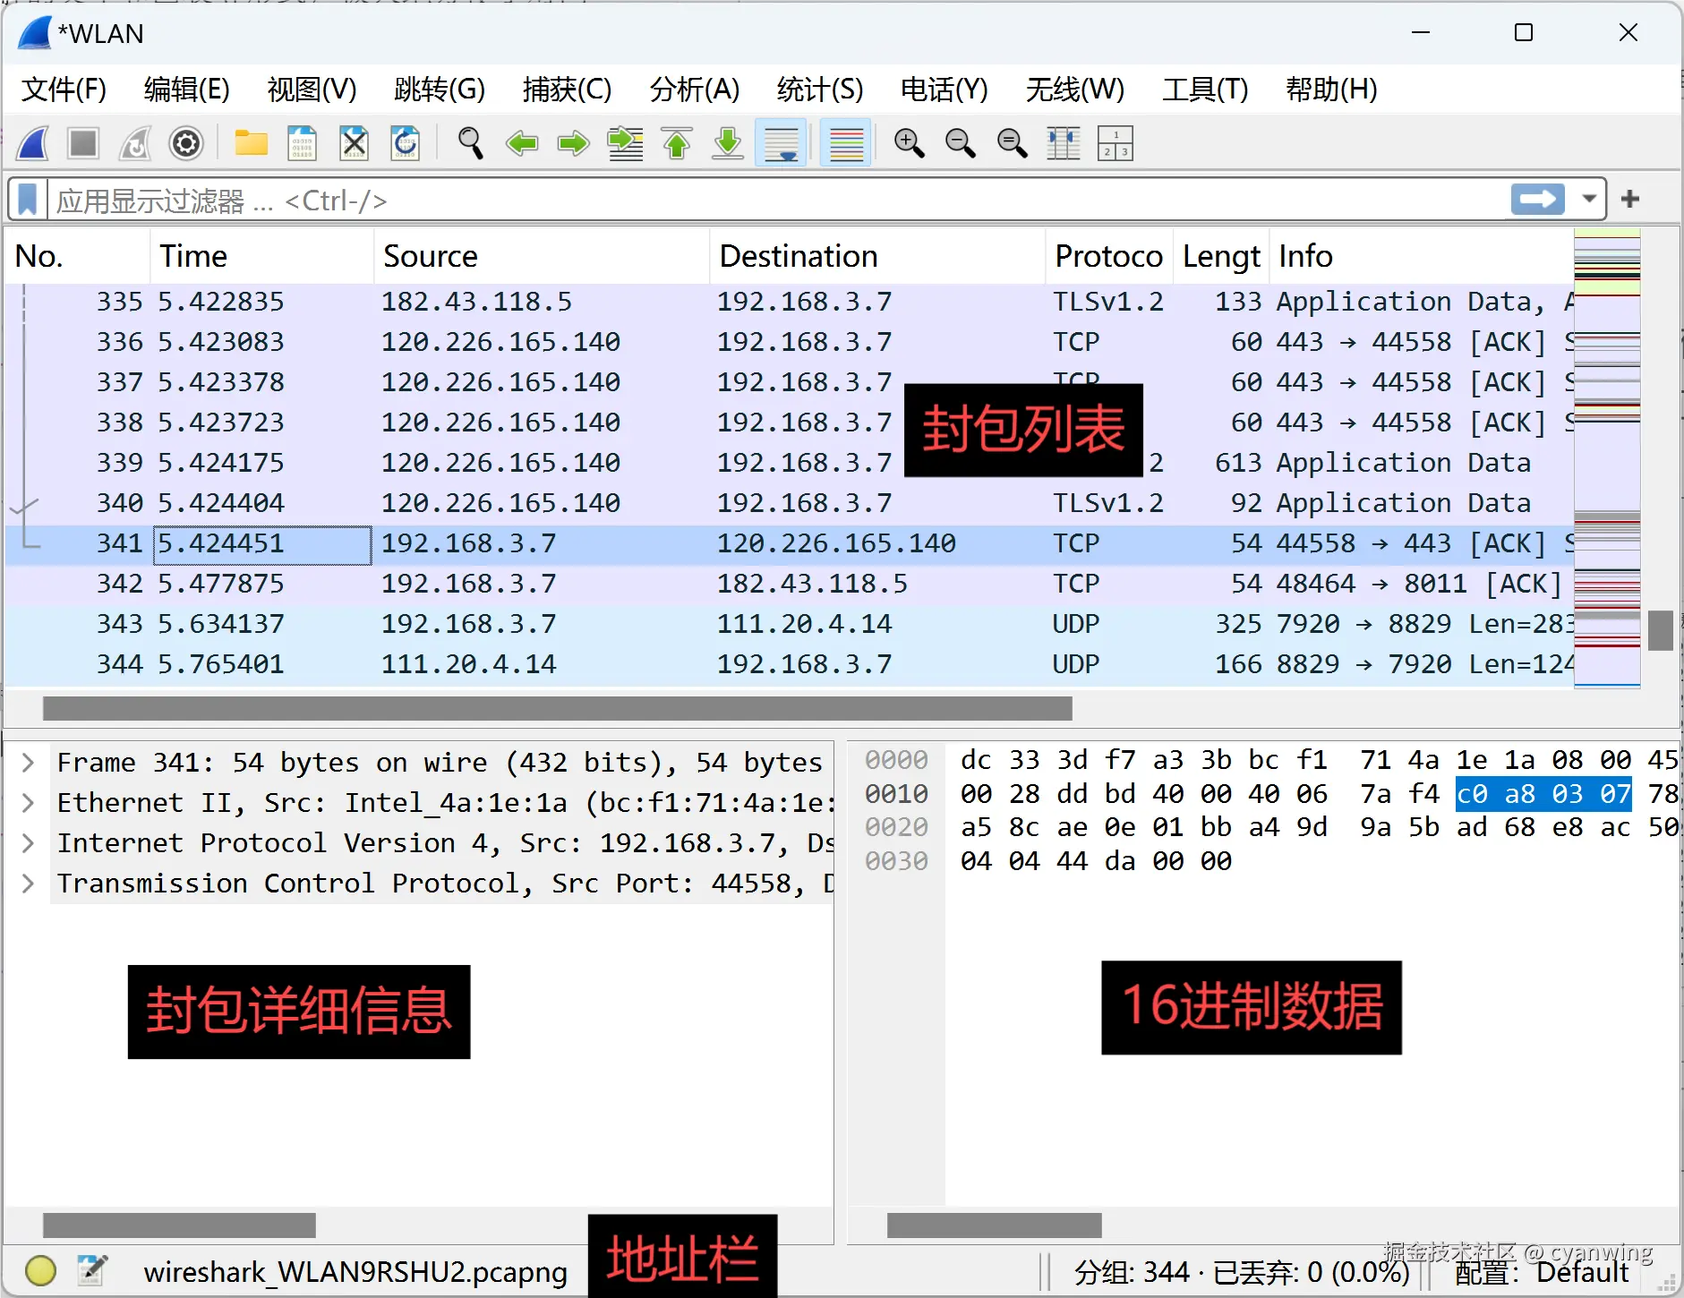Open the 统计(S) menu
The height and width of the screenshot is (1298, 1684).
point(818,89)
